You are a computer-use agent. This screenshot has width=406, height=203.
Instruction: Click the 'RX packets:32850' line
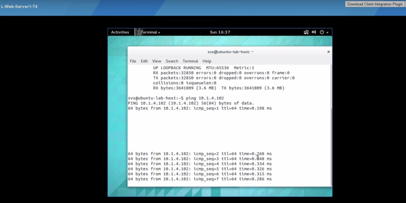[x=221, y=73]
